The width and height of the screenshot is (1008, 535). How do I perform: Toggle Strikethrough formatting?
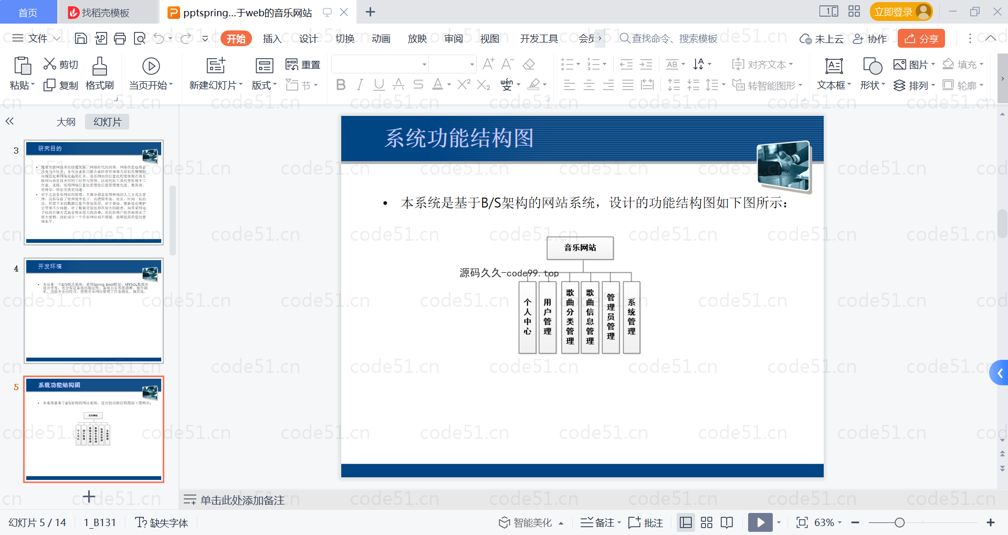pos(418,84)
